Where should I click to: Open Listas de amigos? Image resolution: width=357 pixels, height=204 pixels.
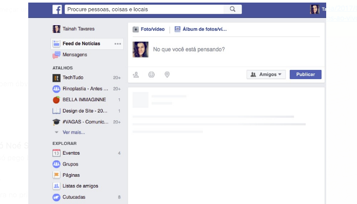pyautogui.click(x=80, y=186)
